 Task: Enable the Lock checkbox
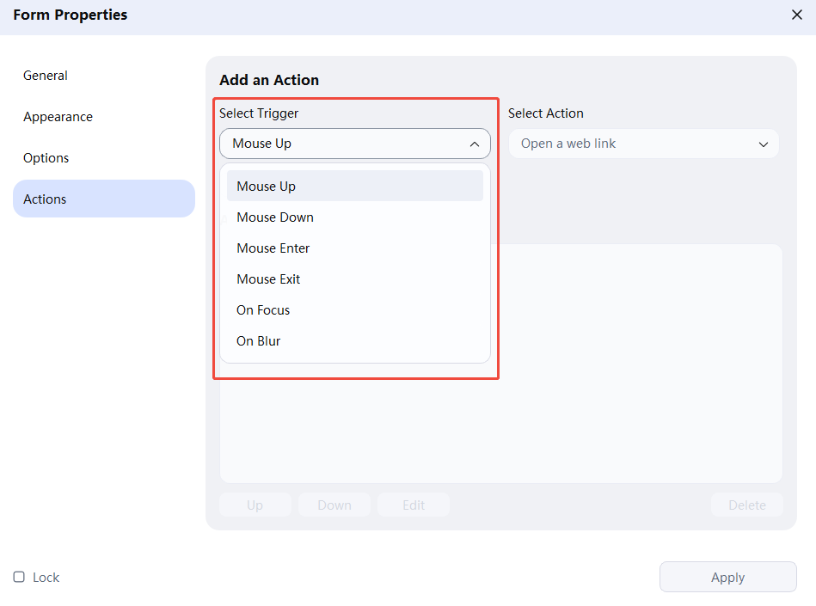click(19, 578)
